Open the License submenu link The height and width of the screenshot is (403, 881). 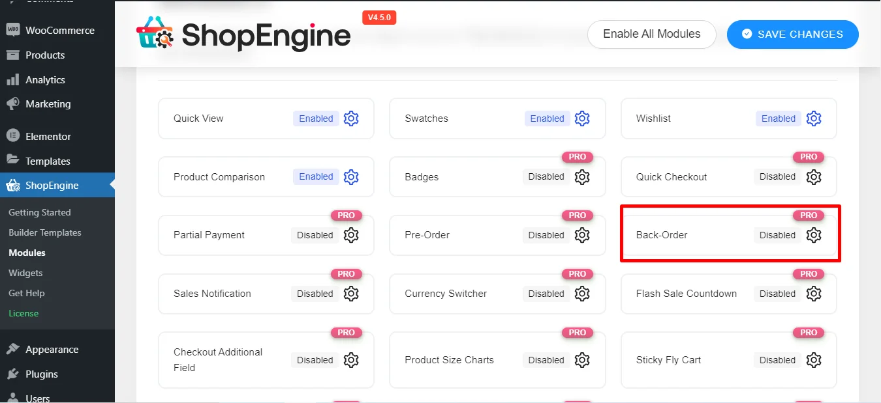tap(23, 313)
